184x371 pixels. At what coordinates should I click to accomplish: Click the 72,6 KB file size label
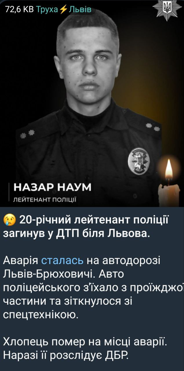tap(19, 10)
